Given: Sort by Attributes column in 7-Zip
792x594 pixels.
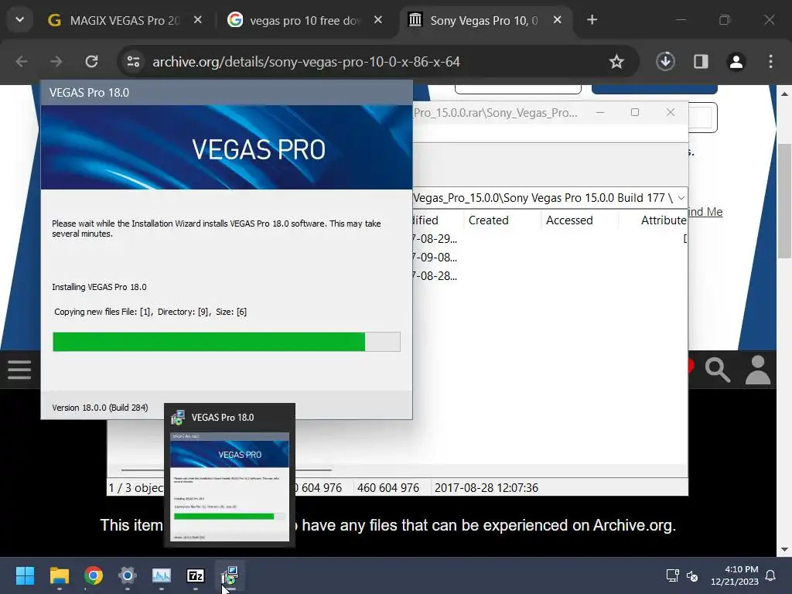Looking at the screenshot, I should 653,220.
